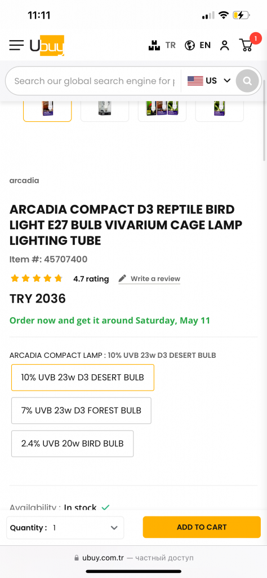Open the hamburger menu
Viewport: 267px width, 578px height.
point(16,45)
